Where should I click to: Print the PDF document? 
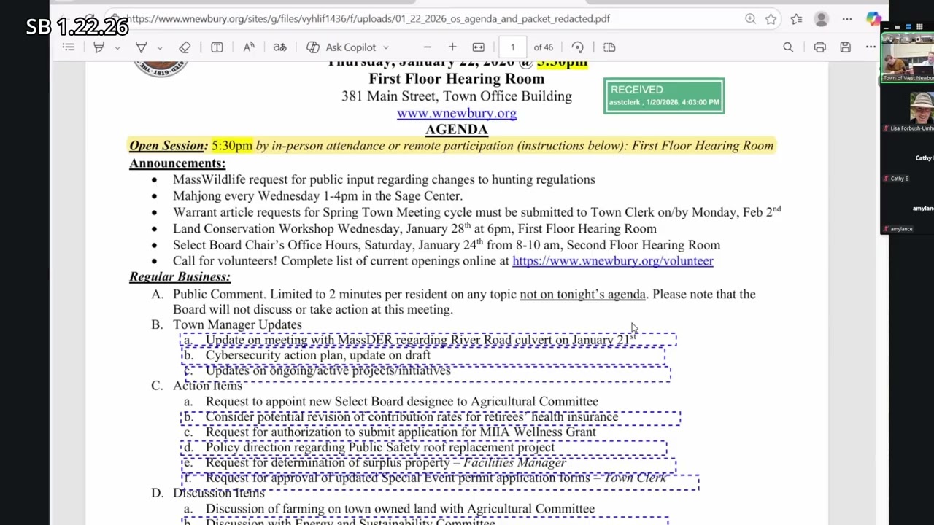tap(820, 47)
